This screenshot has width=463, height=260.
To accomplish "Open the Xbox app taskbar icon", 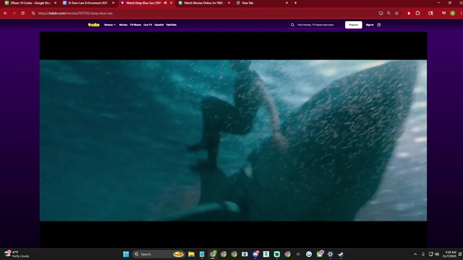I will pyautogui.click(x=320, y=254).
